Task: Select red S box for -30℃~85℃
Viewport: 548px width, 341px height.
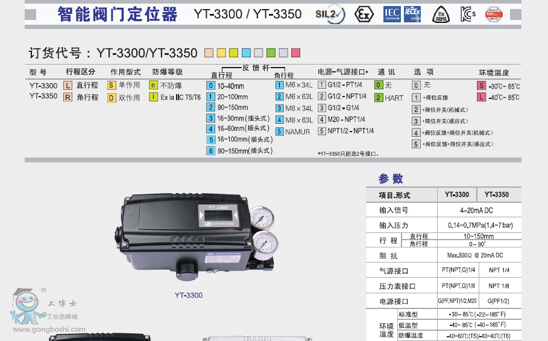Action: 482,86
